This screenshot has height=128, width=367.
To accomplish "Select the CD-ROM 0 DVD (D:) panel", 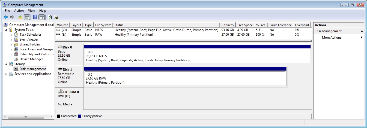I will click(x=69, y=99).
